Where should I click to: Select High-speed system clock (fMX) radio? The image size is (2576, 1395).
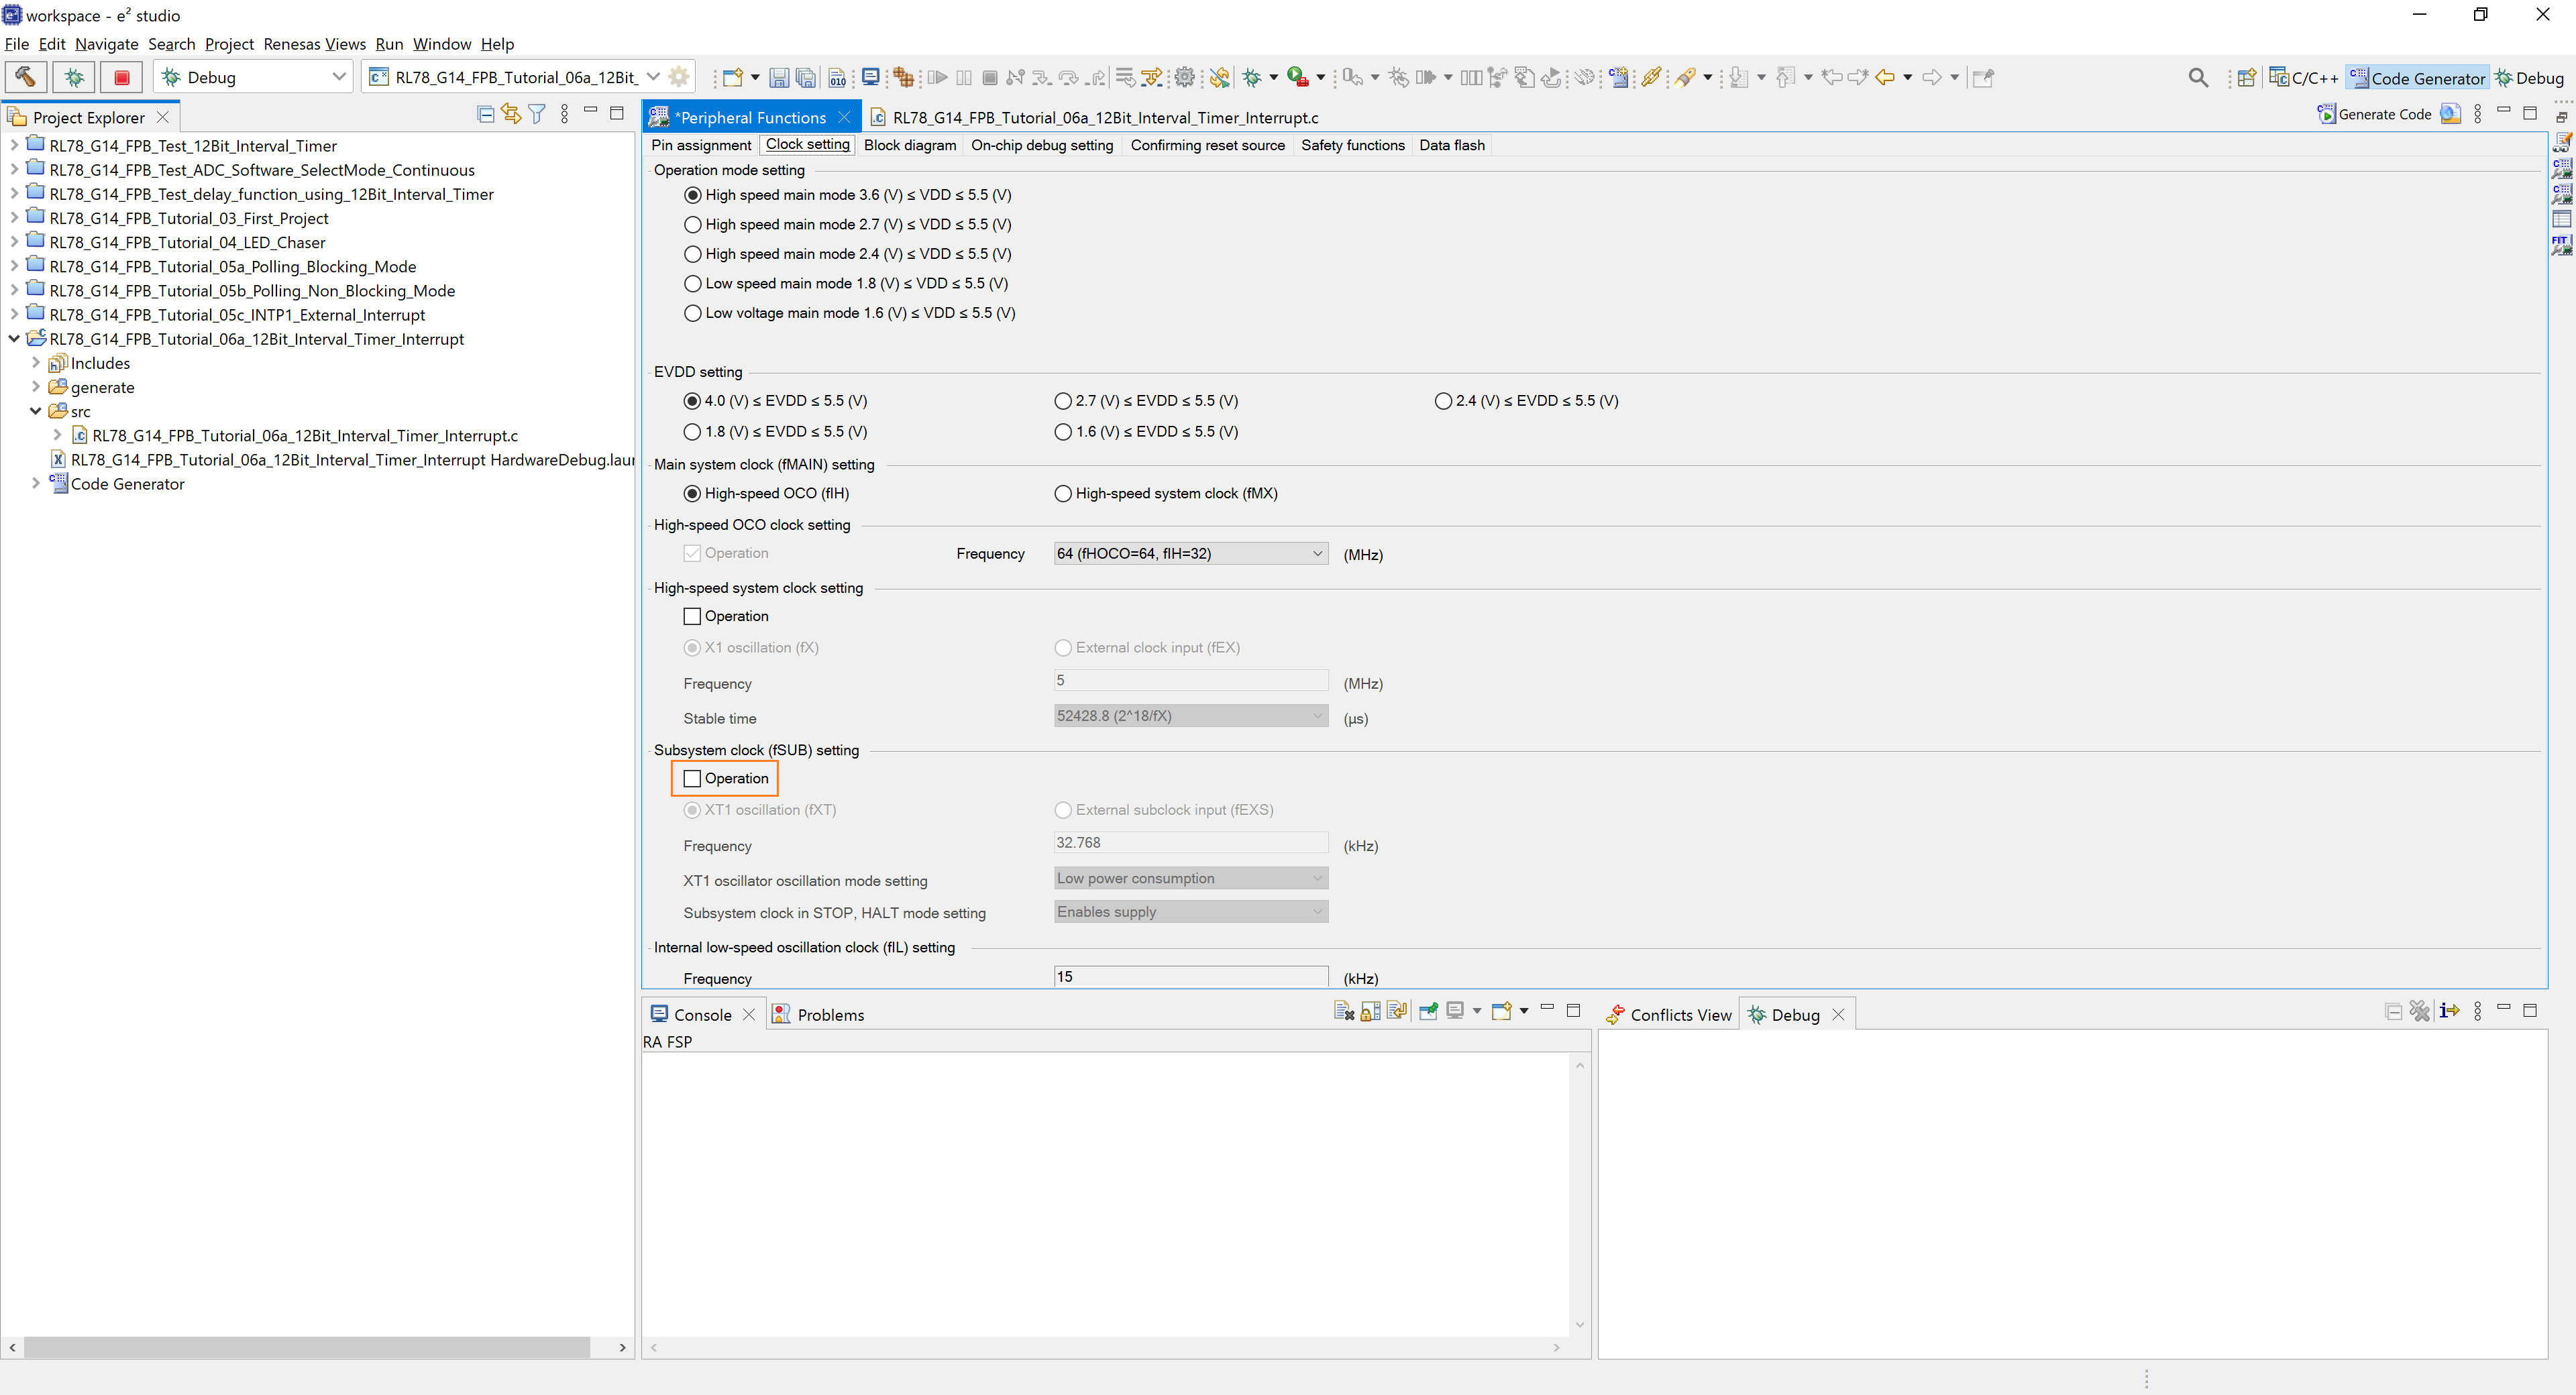1063,493
